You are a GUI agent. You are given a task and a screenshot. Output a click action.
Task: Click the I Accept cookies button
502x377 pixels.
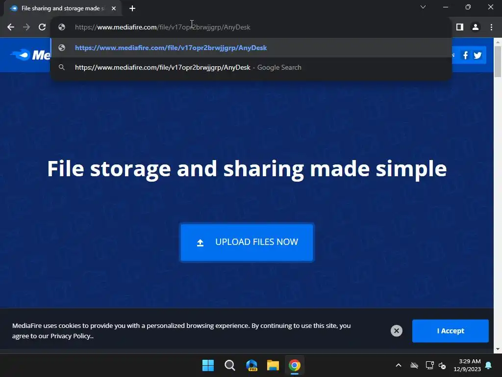point(450,331)
